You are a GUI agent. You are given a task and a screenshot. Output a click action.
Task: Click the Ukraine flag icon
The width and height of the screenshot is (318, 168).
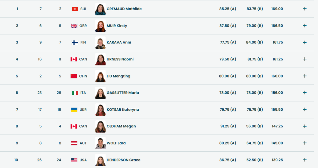pos(74,110)
